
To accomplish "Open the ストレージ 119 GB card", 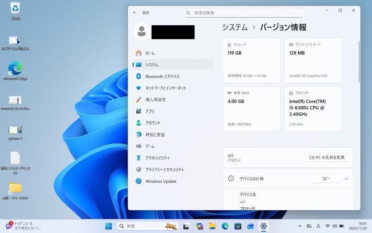I will (252, 61).
